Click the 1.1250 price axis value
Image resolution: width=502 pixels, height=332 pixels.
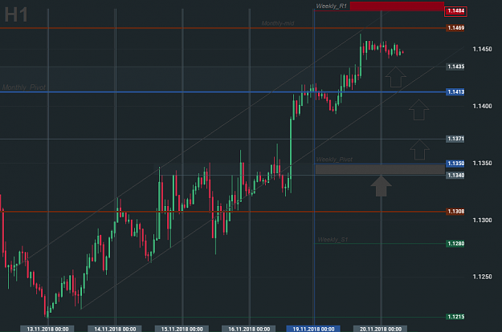pyautogui.click(x=482, y=277)
